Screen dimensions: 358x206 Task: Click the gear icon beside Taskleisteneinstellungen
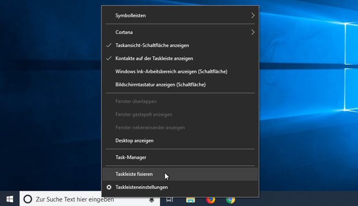[109, 187]
